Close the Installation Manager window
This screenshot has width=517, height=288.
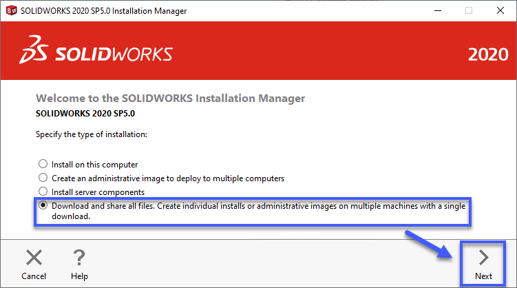[500, 10]
